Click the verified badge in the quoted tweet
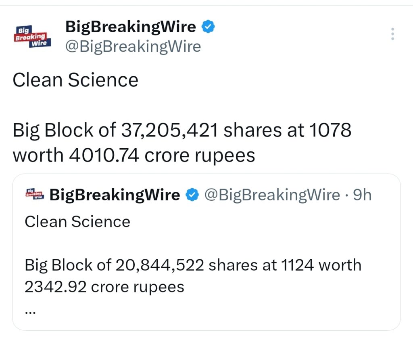The image size is (413, 338). (192, 194)
